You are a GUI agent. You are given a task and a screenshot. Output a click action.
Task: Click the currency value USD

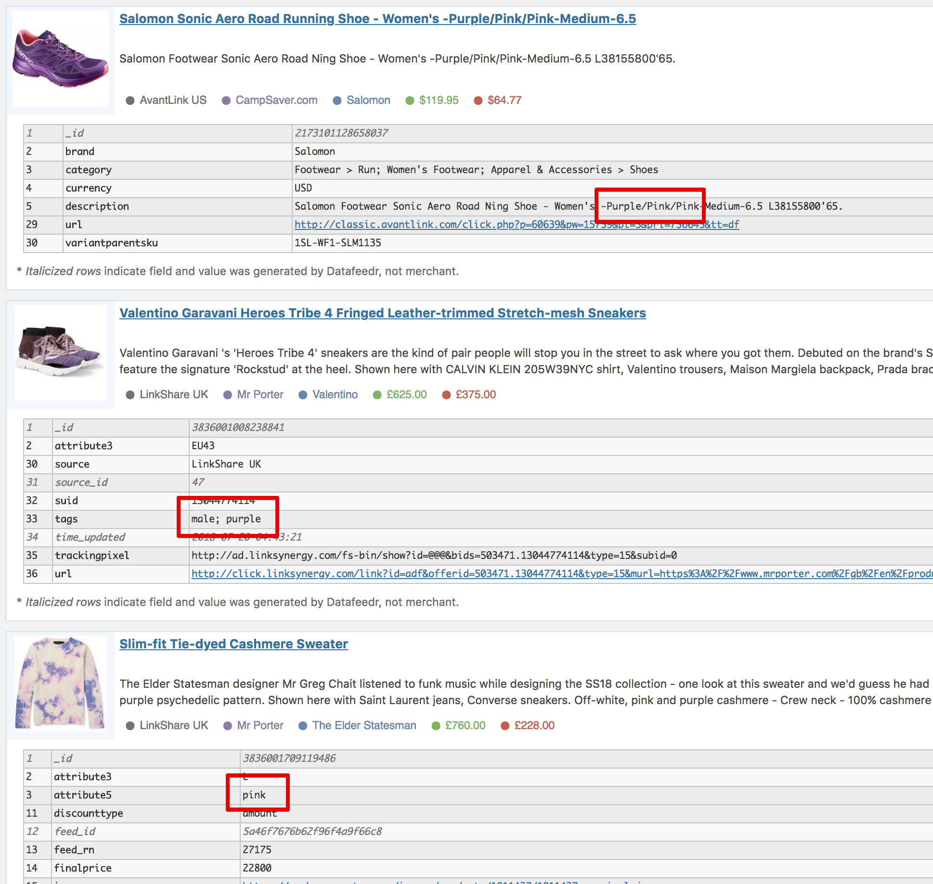click(x=303, y=188)
